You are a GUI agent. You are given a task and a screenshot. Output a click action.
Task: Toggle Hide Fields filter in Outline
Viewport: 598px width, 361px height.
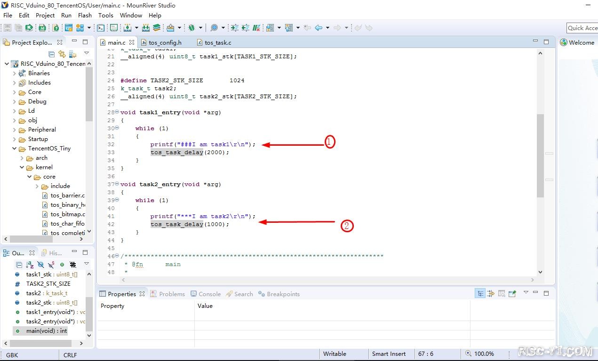pos(41,265)
